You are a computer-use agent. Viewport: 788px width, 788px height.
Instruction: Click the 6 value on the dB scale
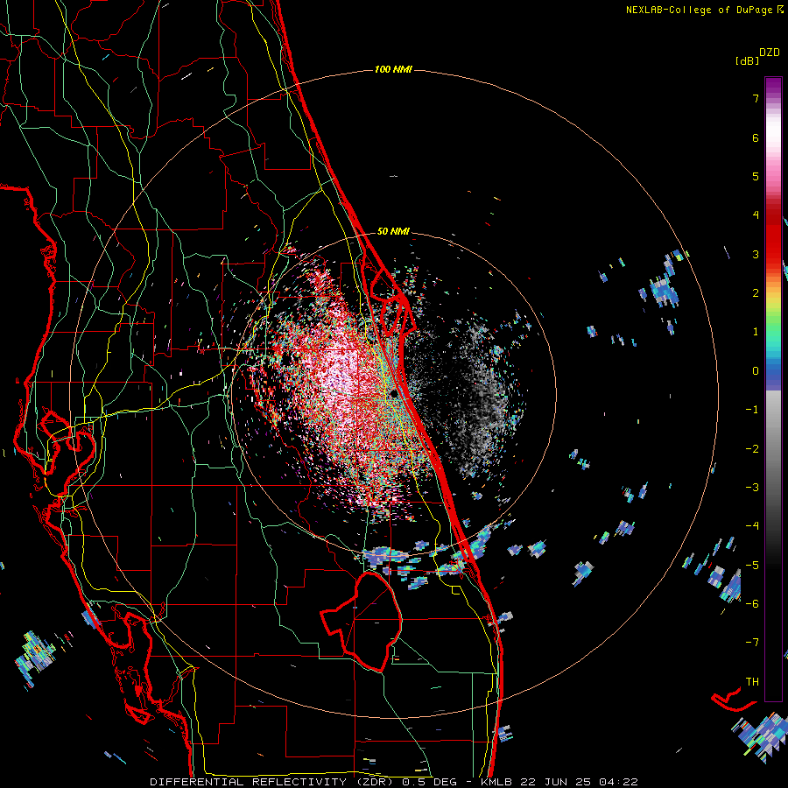click(x=756, y=137)
